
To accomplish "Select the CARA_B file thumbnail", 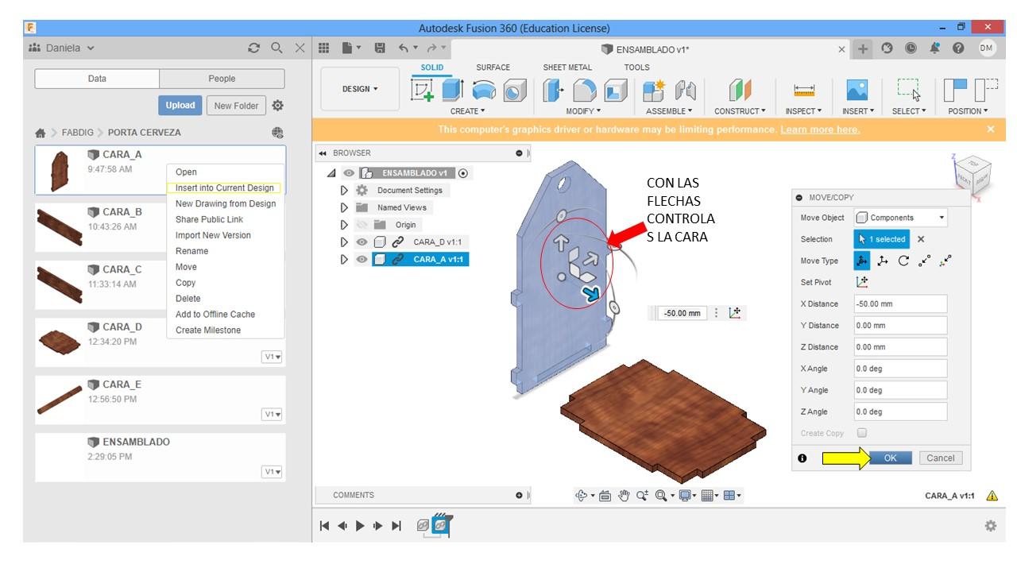I will pyautogui.click(x=60, y=227).
